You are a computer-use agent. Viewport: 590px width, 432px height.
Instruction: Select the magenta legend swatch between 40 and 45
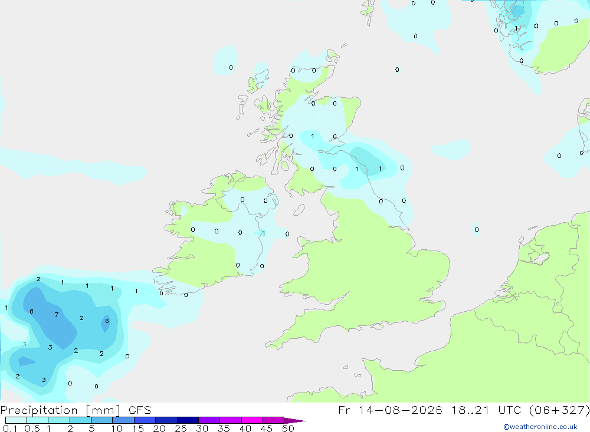252,420
